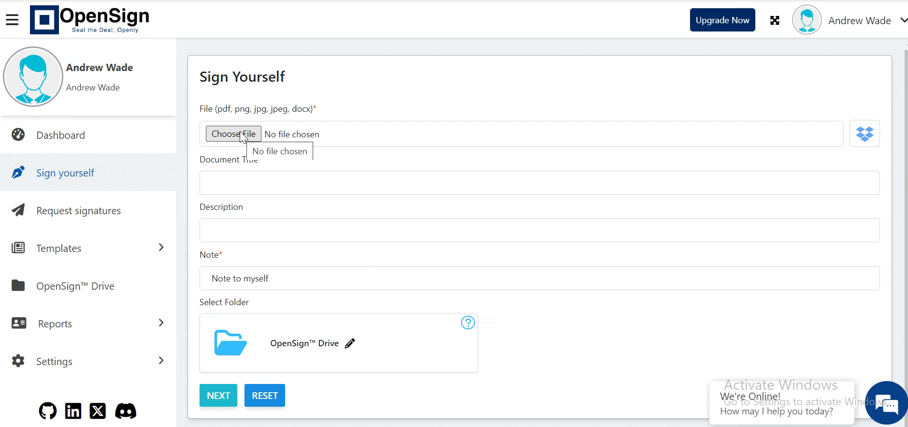Screen dimensions: 908x427
Task: Go to Dashboard in sidebar
Action: point(60,135)
